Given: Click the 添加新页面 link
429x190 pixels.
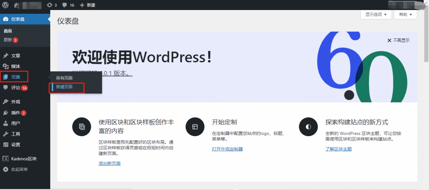Looking at the screenshot, I should click(x=109, y=164).
